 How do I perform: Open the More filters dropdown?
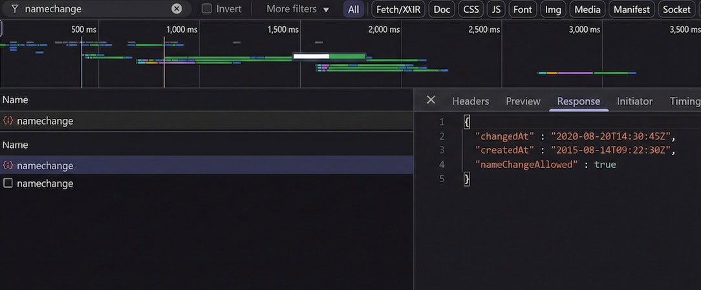point(297,9)
